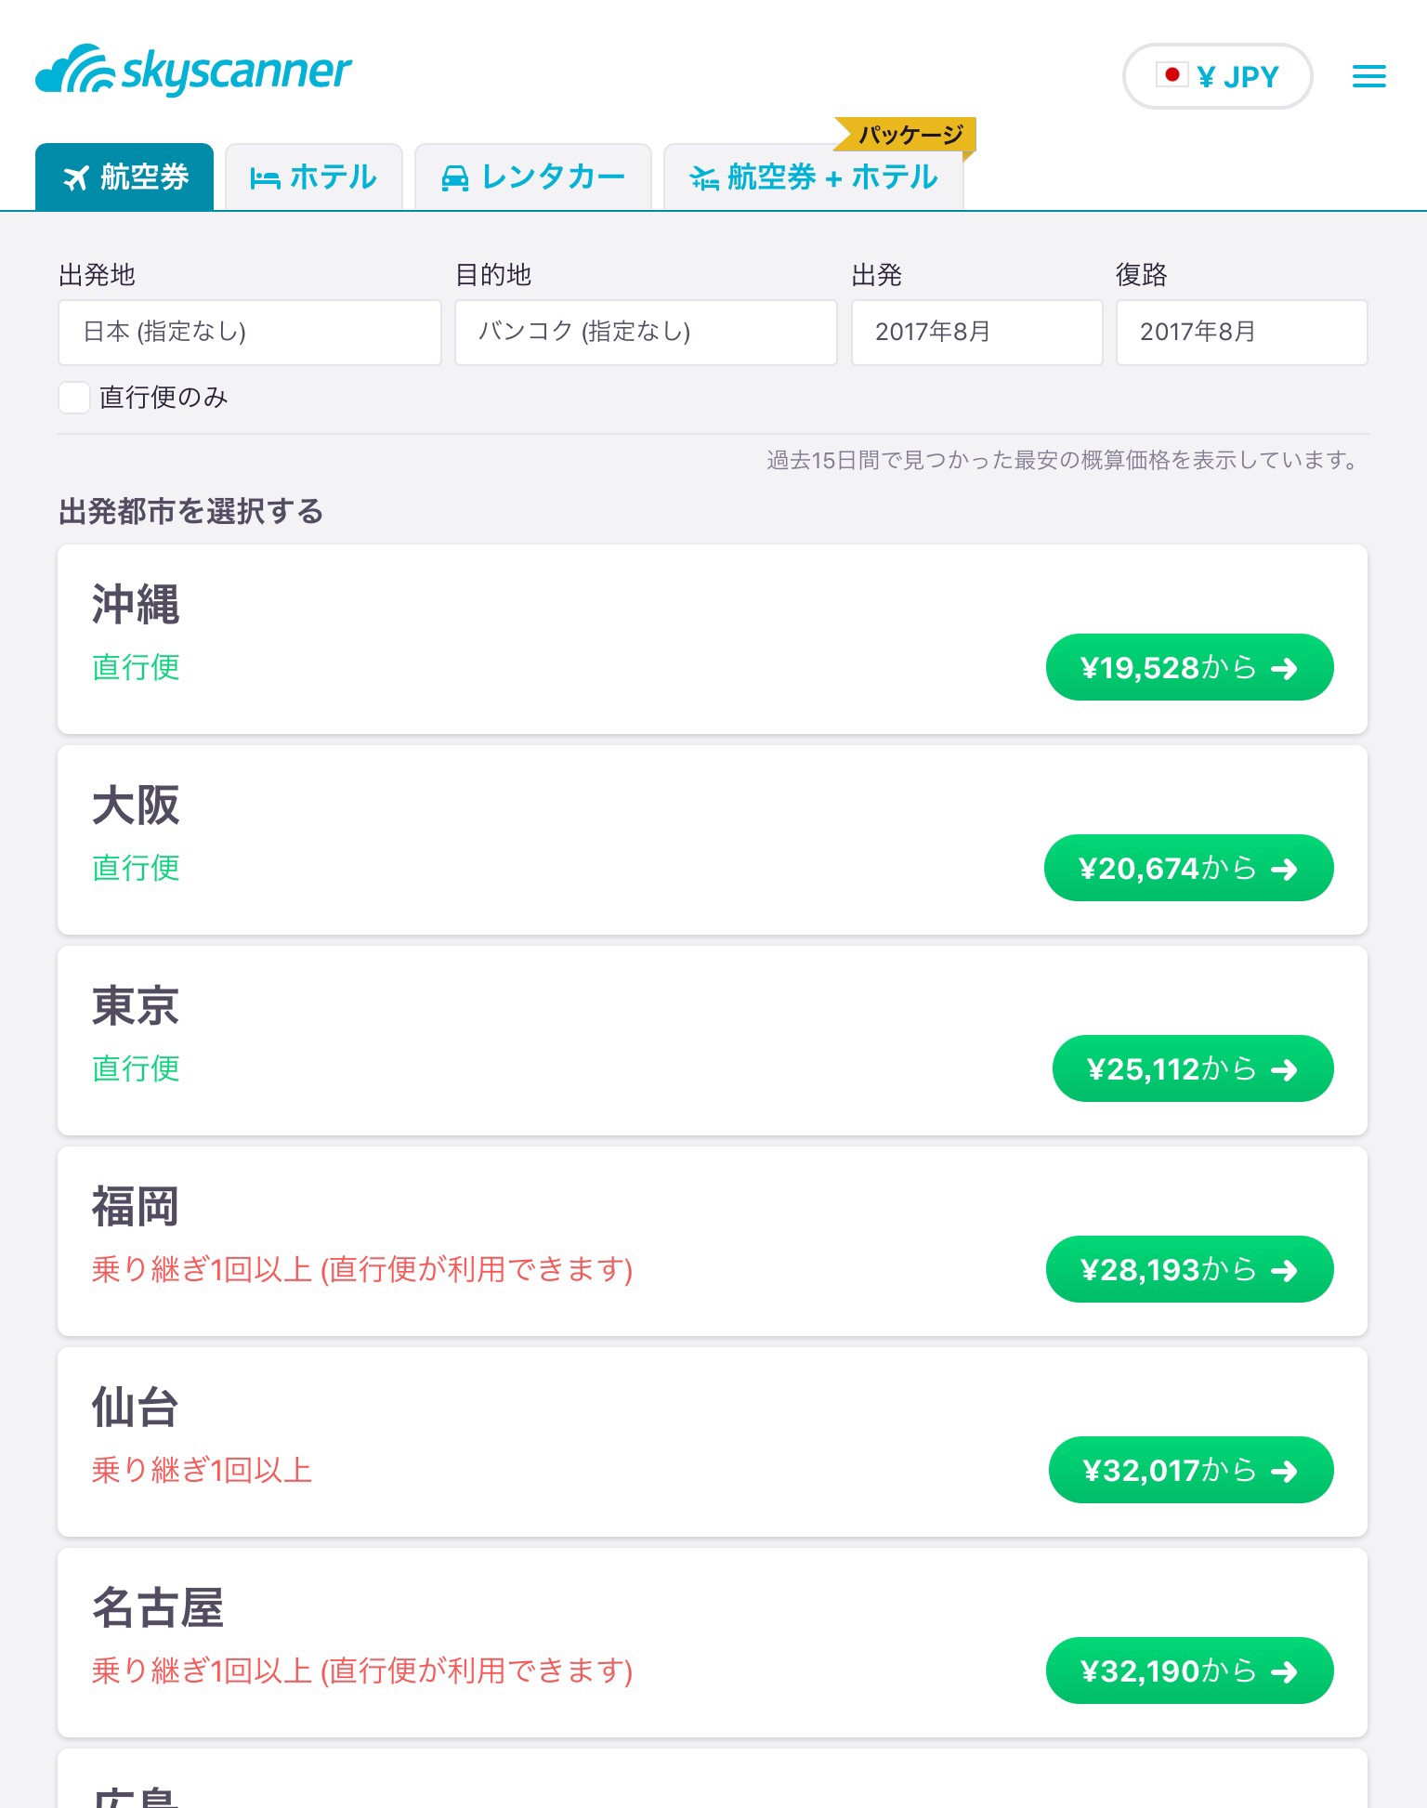Select the 福岡 ¥28,193から price button
Image resolution: width=1427 pixels, height=1808 pixels.
tap(1189, 1269)
